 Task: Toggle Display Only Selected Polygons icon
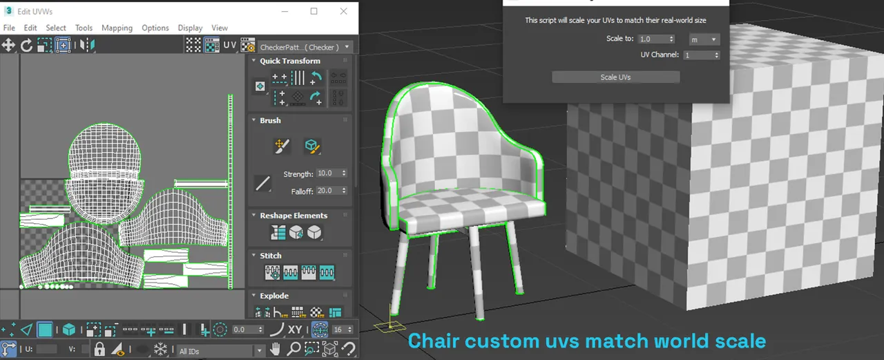click(x=118, y=349)
